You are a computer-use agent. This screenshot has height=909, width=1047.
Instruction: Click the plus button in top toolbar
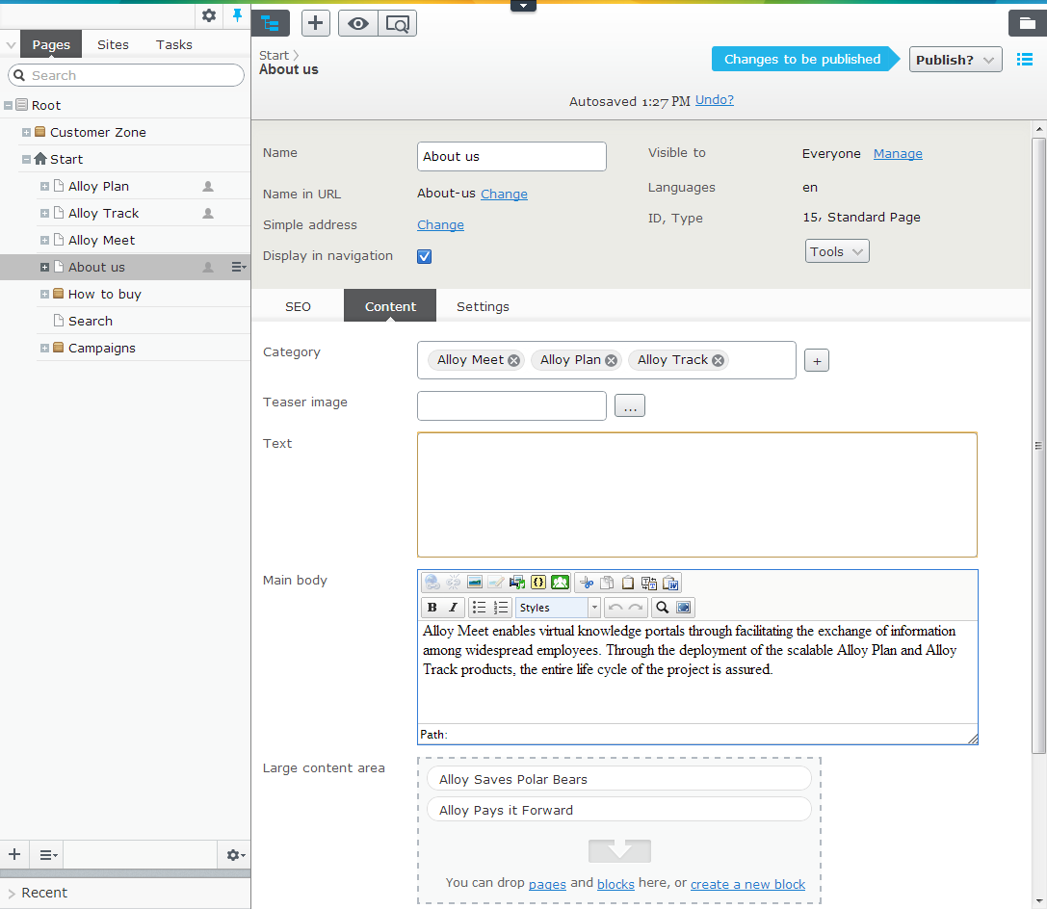316,23
